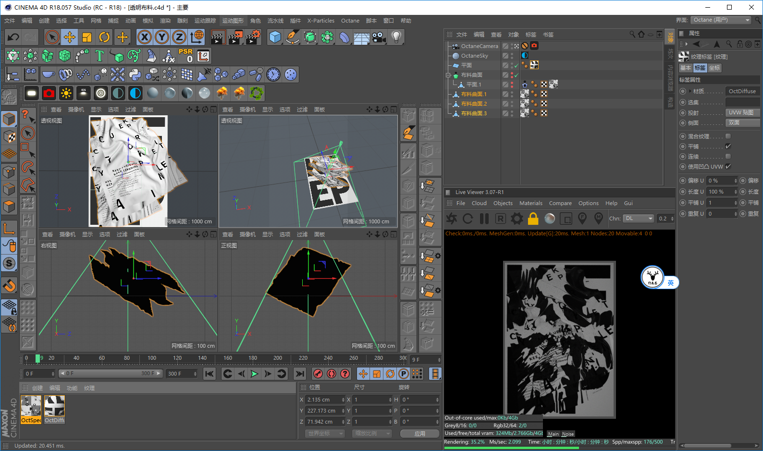Click the 应用 button
Viewport: 763px width, 451px height.
(419, 434)
